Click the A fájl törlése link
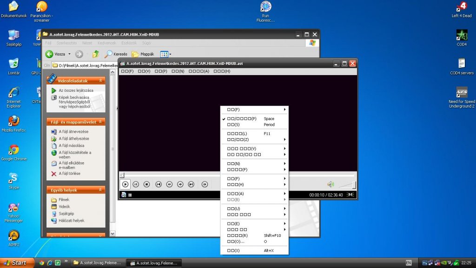The height and width of the screenshot is (268, 476). 70,173
